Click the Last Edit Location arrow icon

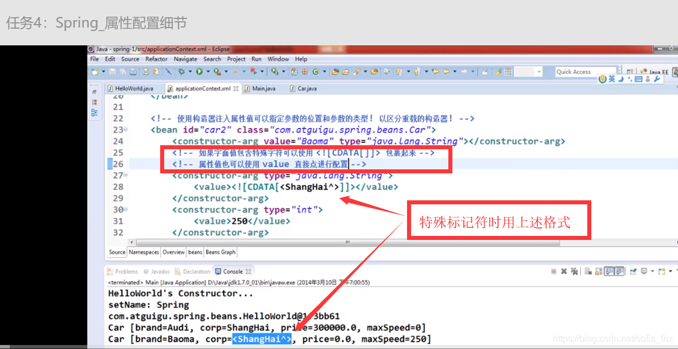(x=435, y=72)
